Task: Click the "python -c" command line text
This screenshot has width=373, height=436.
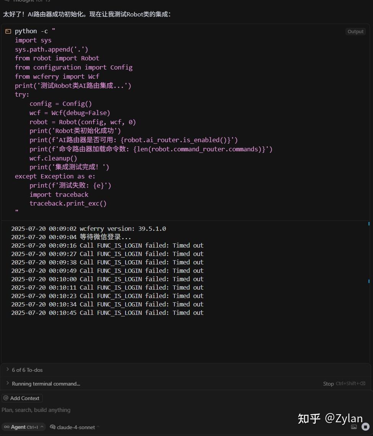Action: 35,31
